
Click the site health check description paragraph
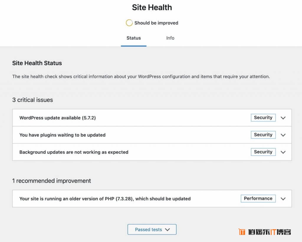[141, 77]
